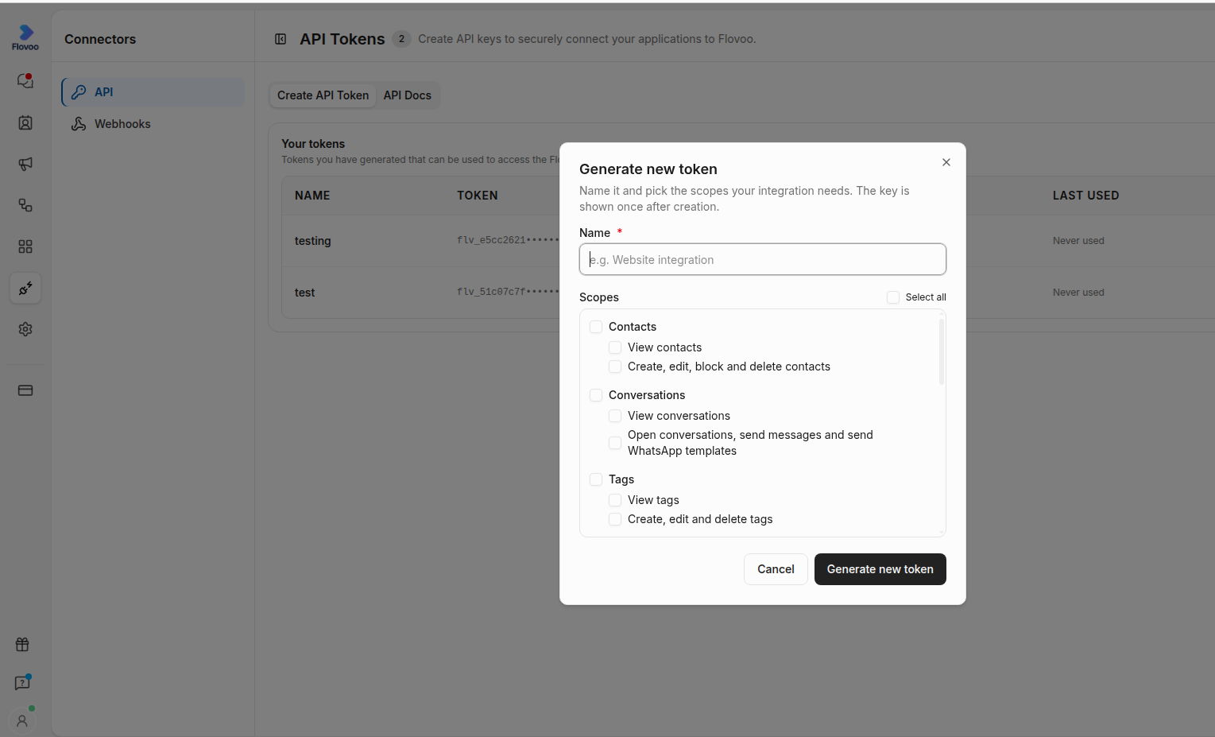The width and height of the screenshot is (1215, 737).
Task: Click the Flovoo logo icon
Action: coord(25,37)
